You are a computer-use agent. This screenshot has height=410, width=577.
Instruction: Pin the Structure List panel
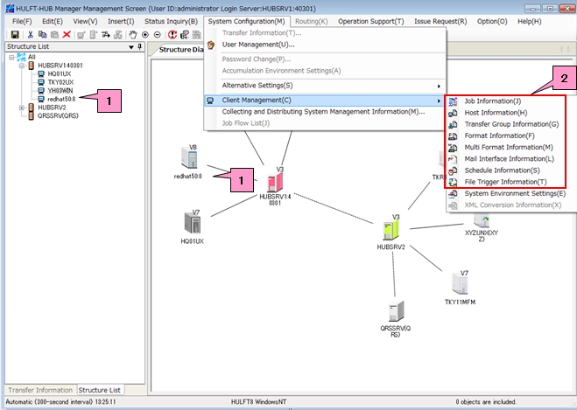139,47
